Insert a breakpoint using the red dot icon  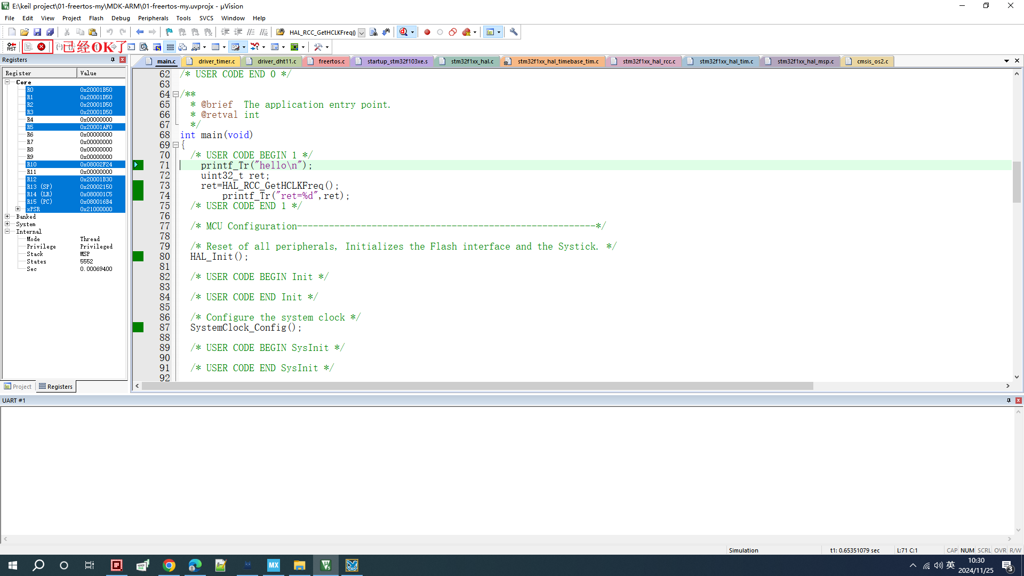coord(427,32)
